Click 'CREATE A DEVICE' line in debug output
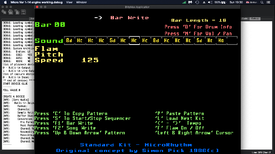The image size is (275, 154). tap(14, 96)
